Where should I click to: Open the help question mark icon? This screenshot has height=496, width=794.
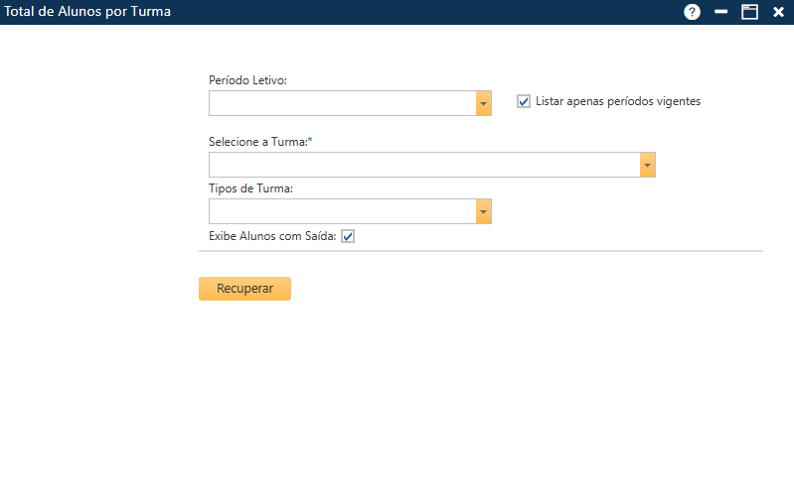point(693,12)
